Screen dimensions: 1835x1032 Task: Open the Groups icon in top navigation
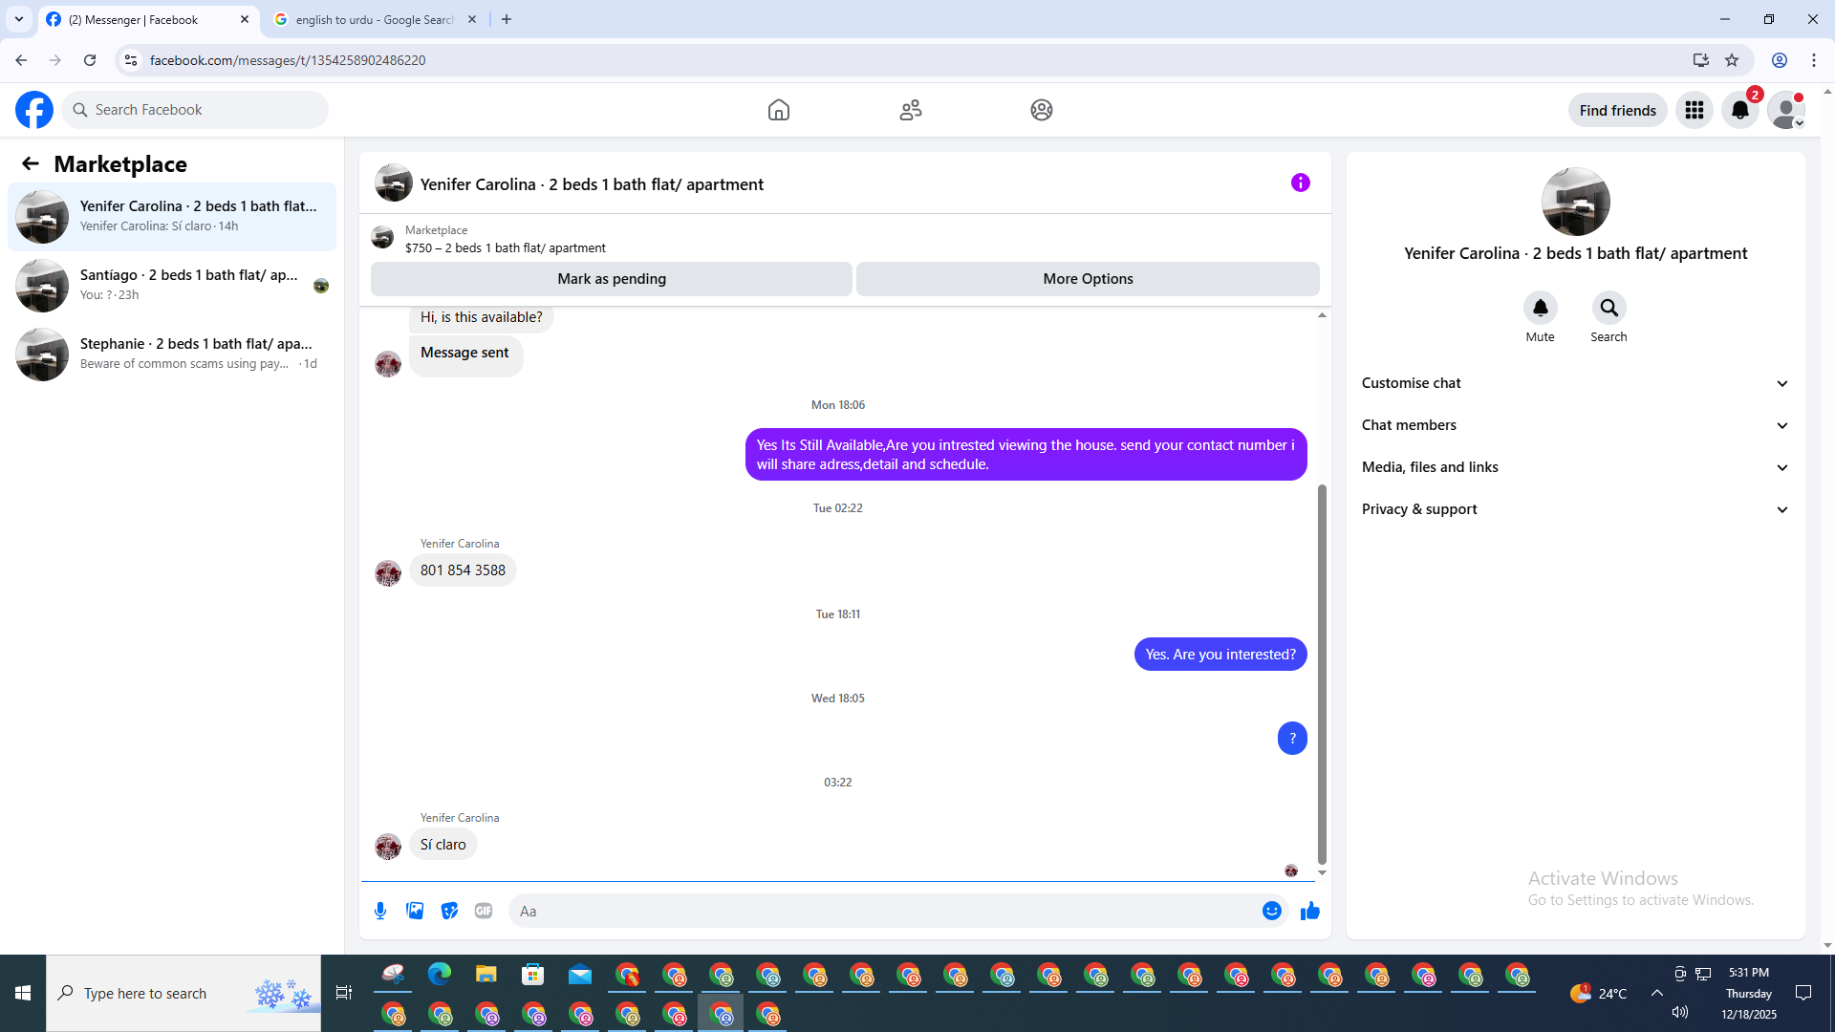[x=1042, y=110]
